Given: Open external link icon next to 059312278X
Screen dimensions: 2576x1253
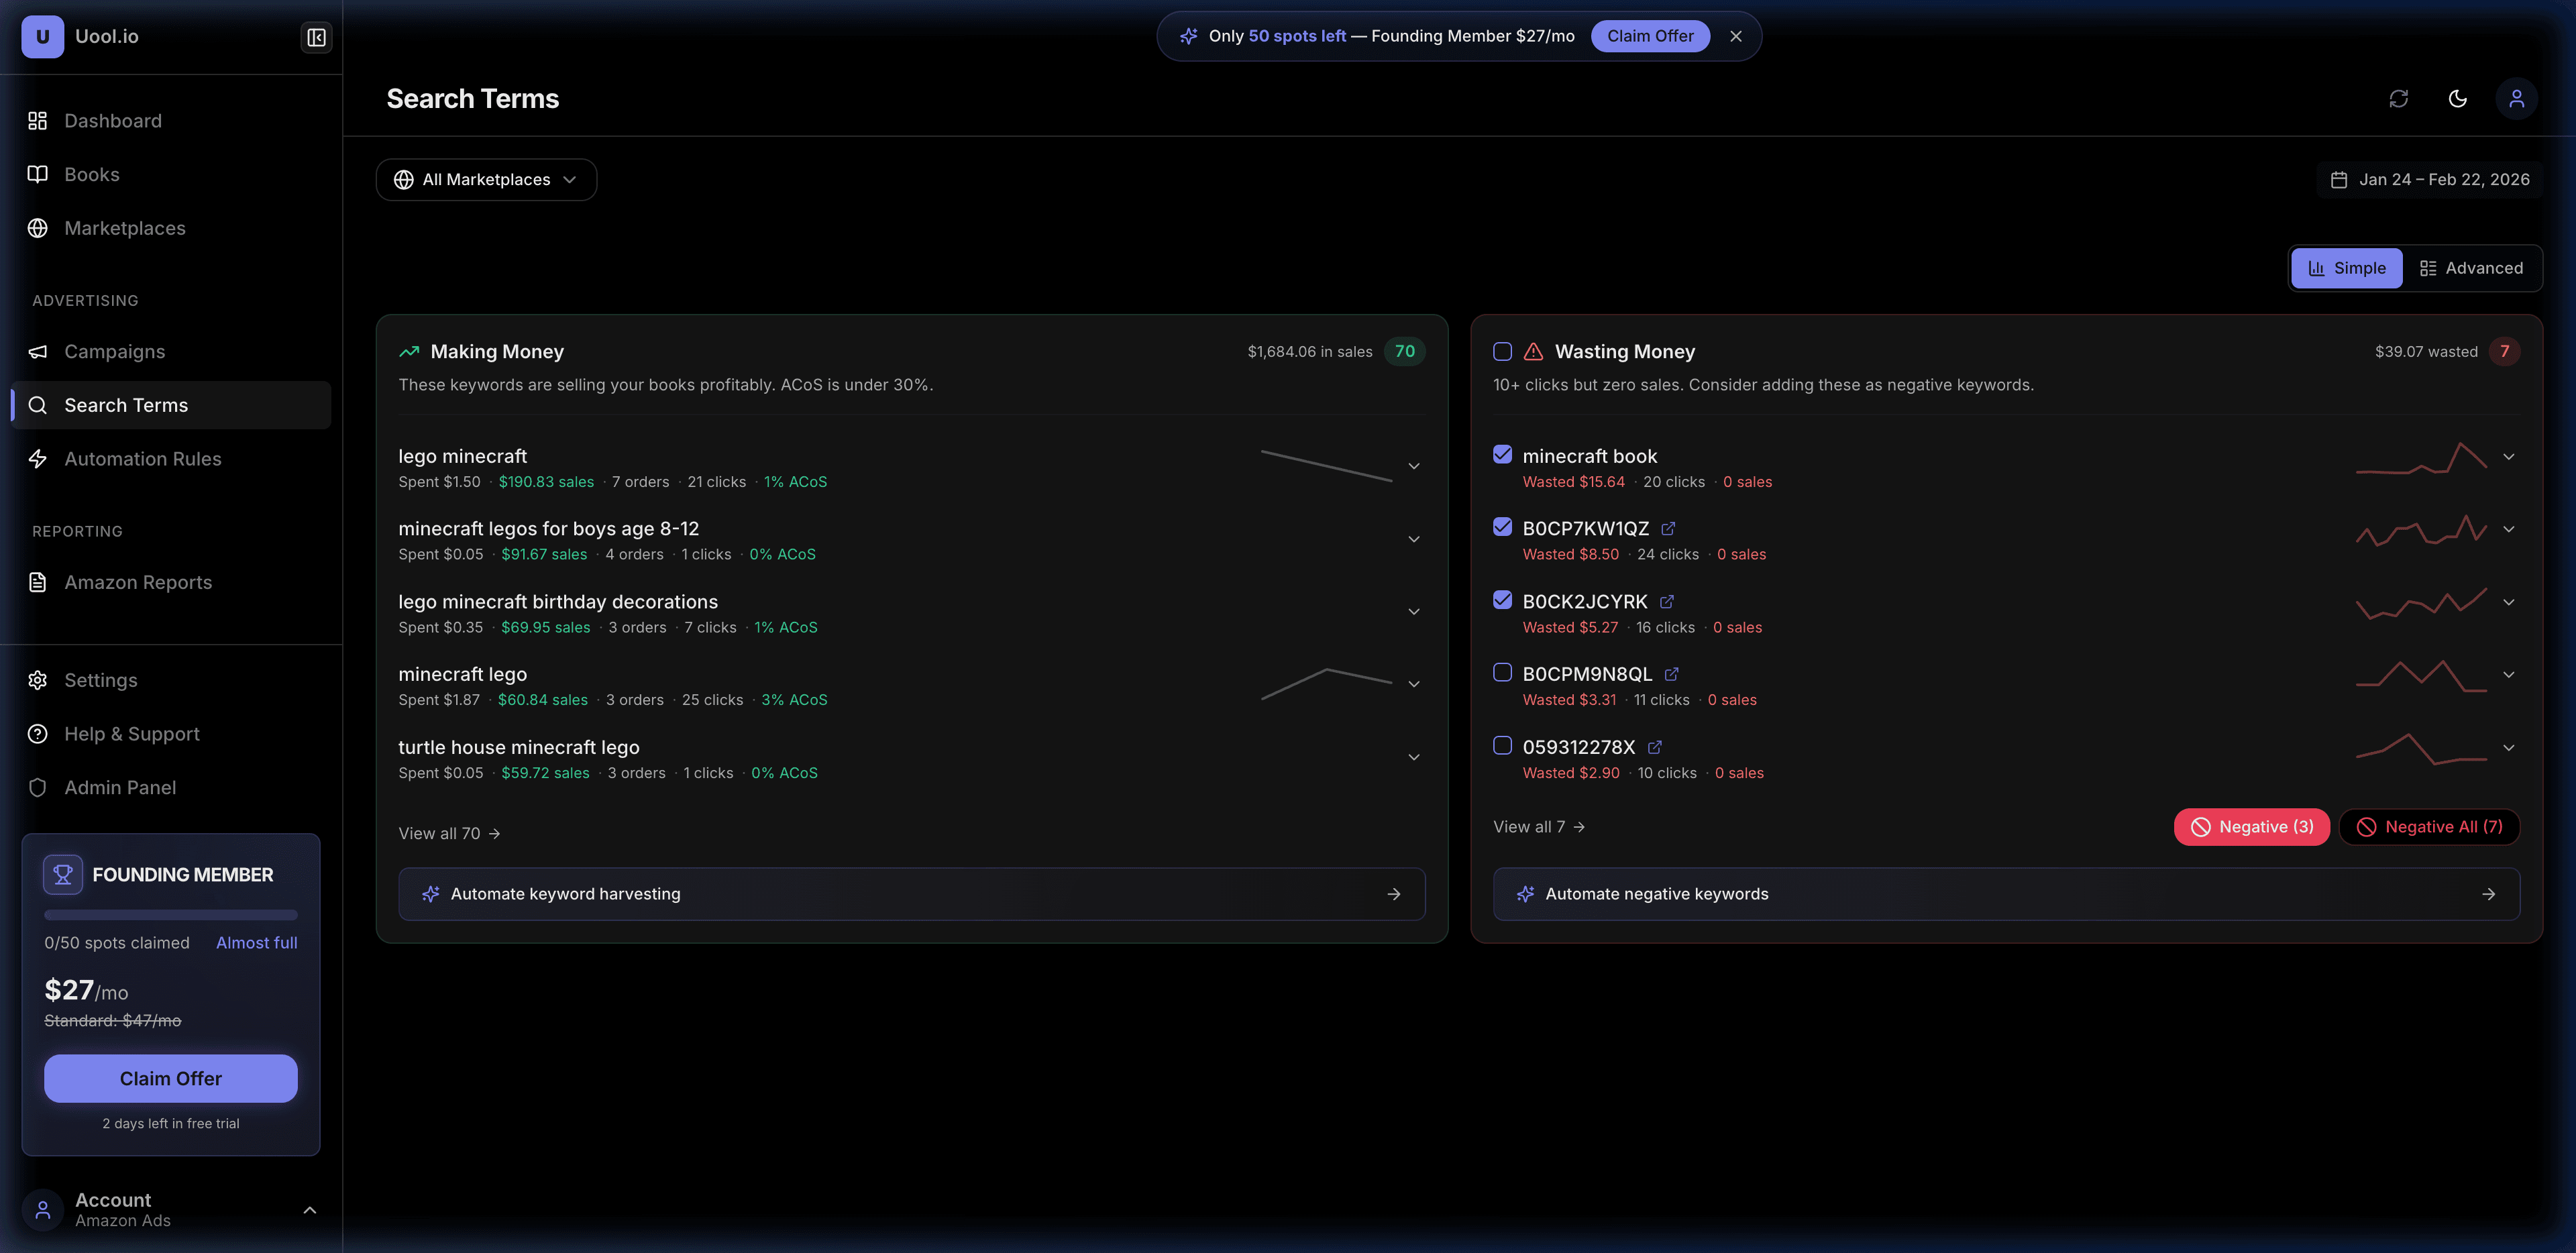Looking at the screenshot, I should coord(1654,747).
